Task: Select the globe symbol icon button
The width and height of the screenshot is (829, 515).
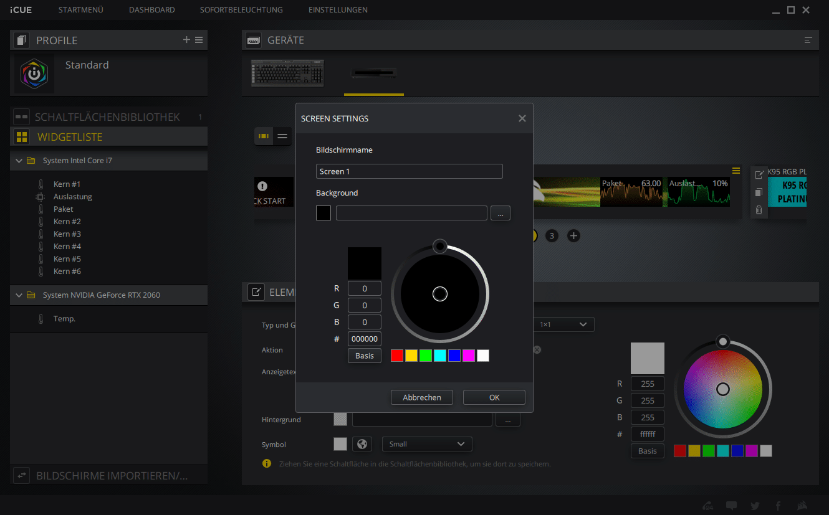Action: click(x=362, y=444)
